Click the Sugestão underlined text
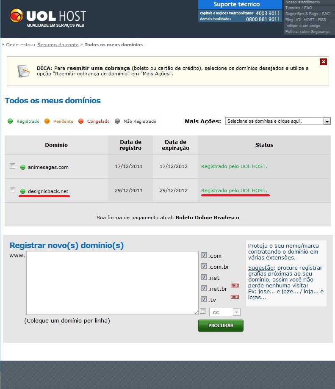Image resolution: width=335 pixels, height=389 pixels. (261, 268)
